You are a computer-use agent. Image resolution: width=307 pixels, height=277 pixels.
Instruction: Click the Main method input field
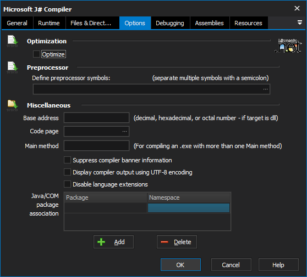tap(96, 145)
